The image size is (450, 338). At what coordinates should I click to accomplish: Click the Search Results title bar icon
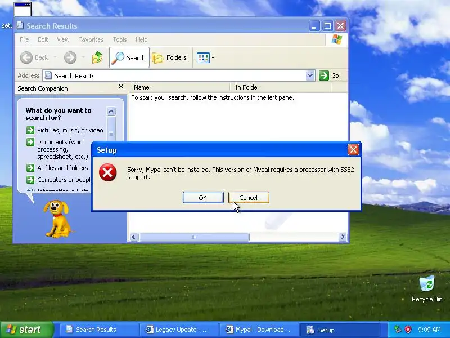20,25
